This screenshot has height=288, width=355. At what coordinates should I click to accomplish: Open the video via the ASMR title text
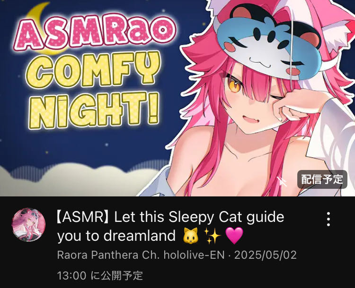click(x=170, y=226)
